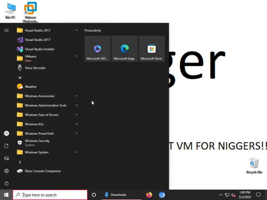Open Windows Security

47,143
